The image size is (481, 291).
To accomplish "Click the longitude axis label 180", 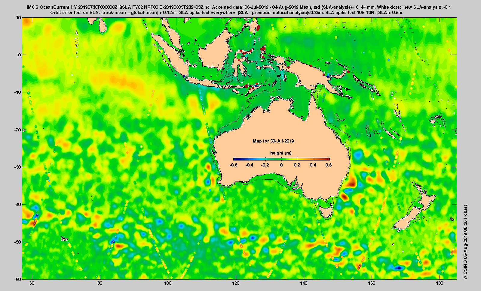I will (x=440, y=283).
